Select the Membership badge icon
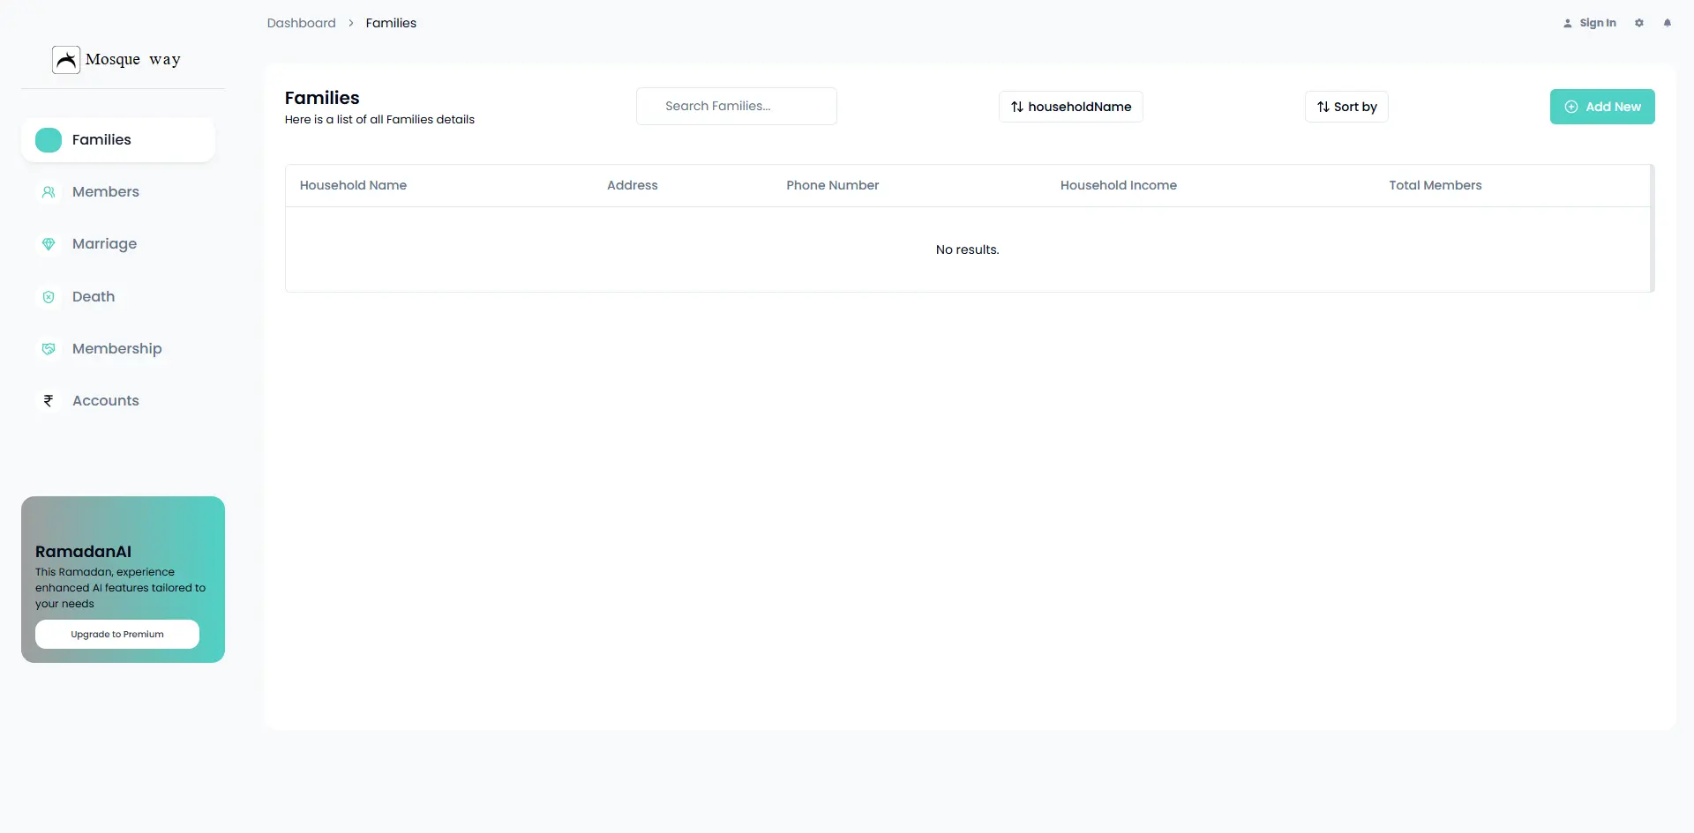Viewport: 1694px width, 833px height. 49,348
